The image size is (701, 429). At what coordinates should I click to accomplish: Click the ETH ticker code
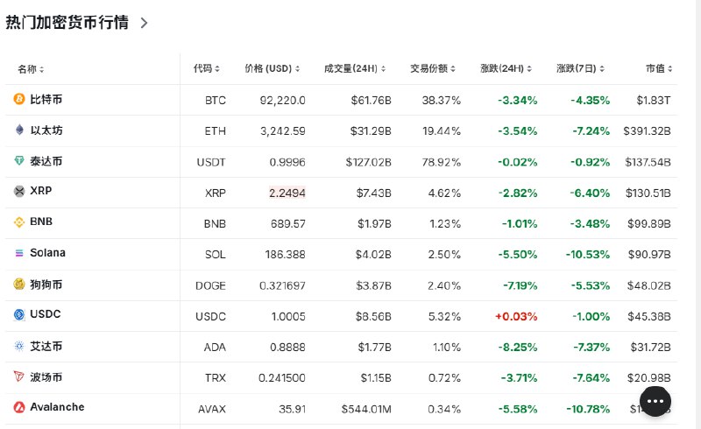[215, 131]
